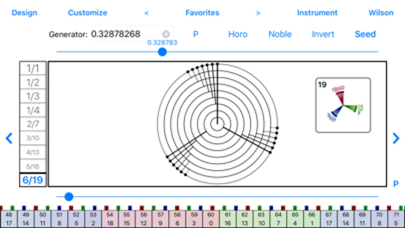This screenshot has height=228, width=405.
Task: Click the generator slider handle at 0.328783
Action: [162, 52]
